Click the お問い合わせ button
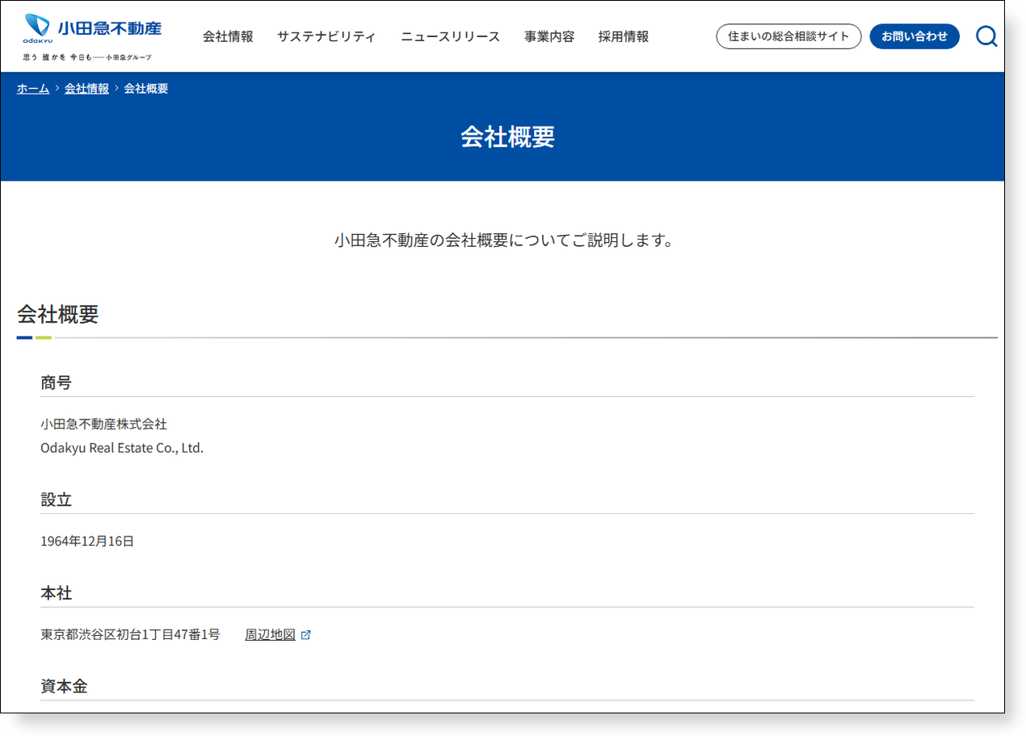The height and width of the screenshot is (736, 1026). [915, 36]
